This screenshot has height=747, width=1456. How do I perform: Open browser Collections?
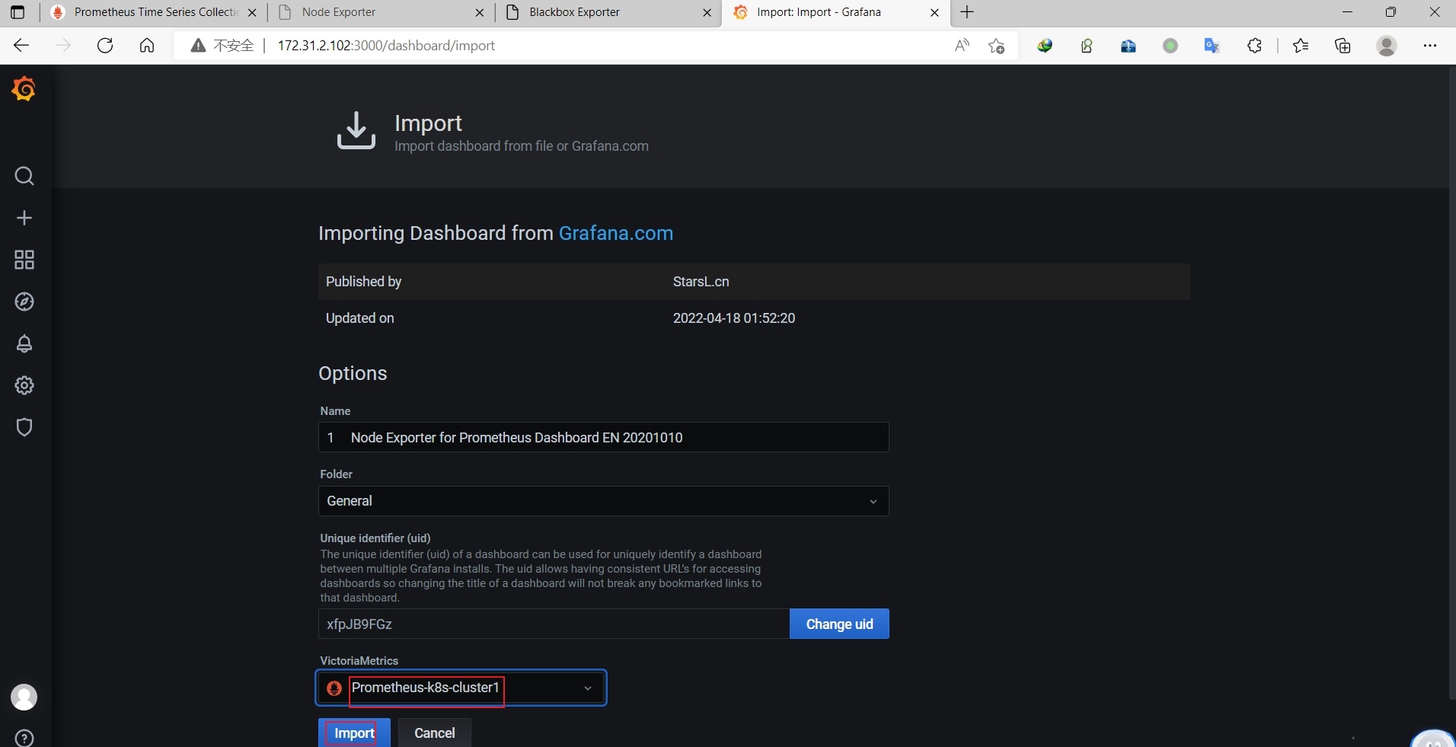1343,46
